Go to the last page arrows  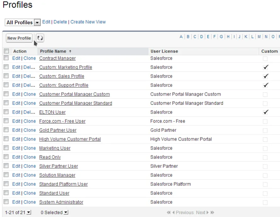click(212, 212)
